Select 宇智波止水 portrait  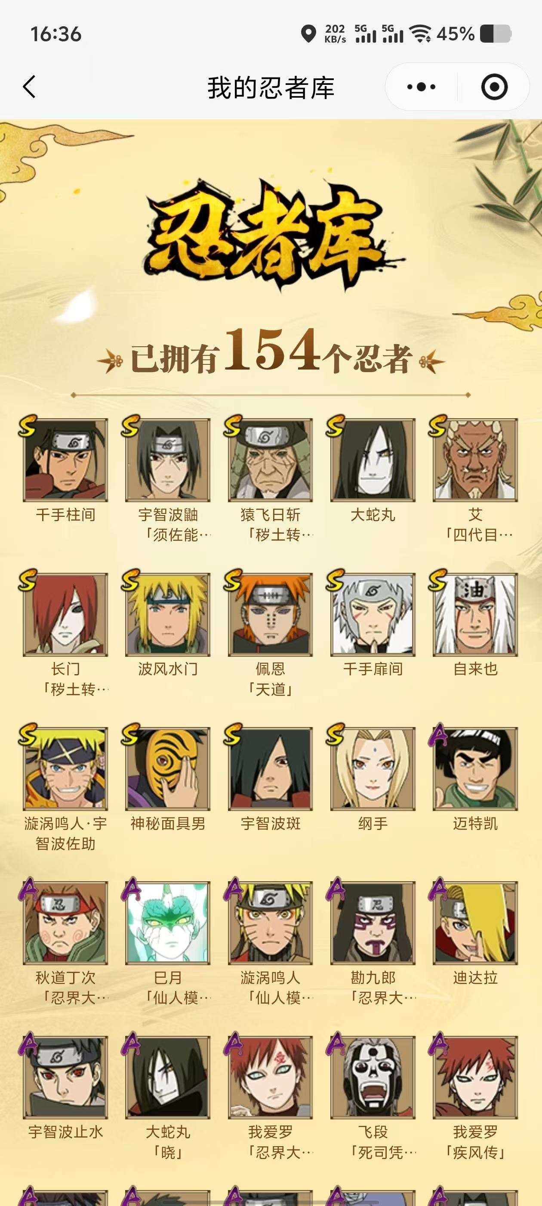click(x=65, y=1077)
